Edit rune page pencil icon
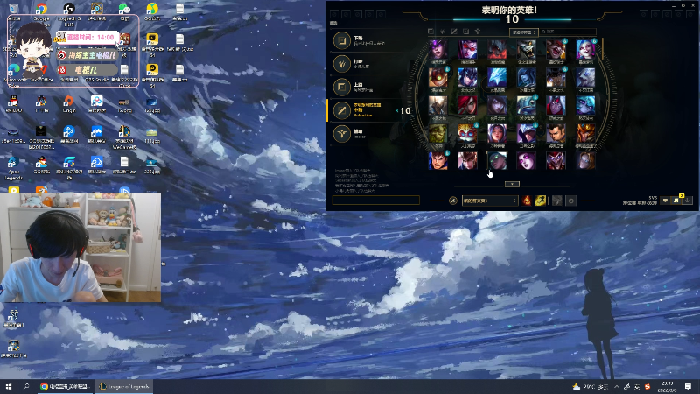Viewport: 700px width, 394px height. point(453,201)
